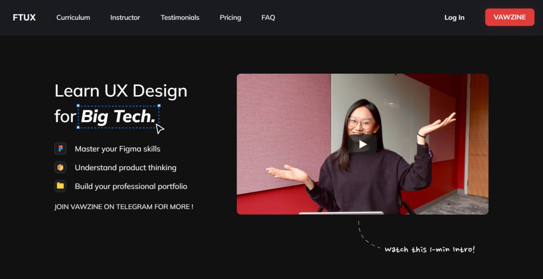Click the Telegram join call-to-action text

click(124, 207)
